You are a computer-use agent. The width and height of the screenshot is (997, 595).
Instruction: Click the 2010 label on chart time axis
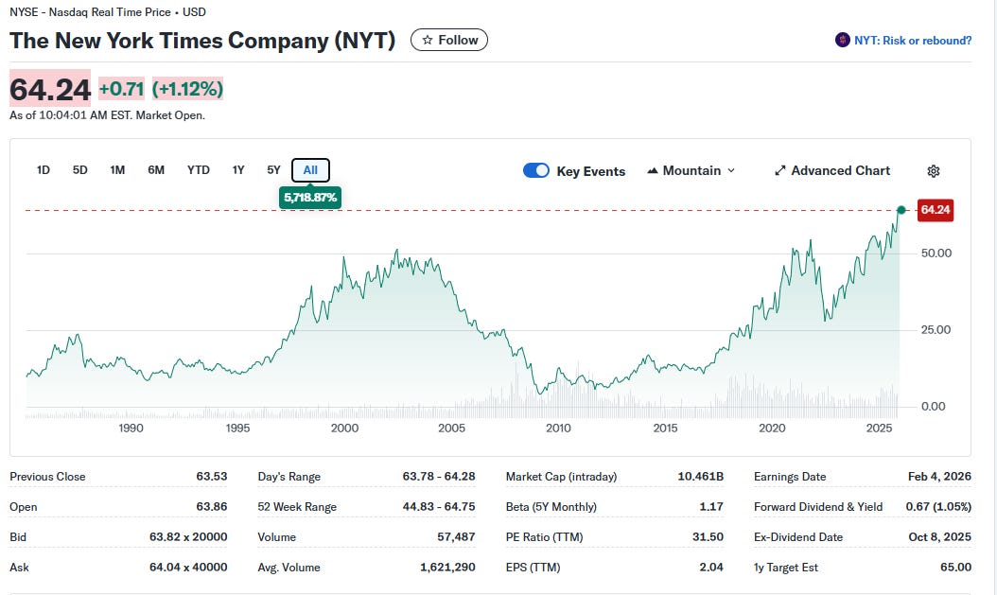point(558,428)
